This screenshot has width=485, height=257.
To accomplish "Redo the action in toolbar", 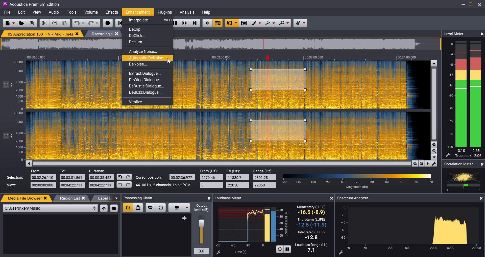I will click(91, 23).
